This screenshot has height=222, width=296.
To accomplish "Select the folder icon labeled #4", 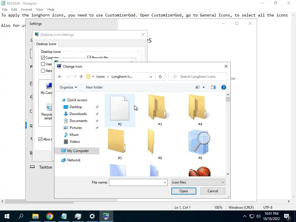I will click(200, 110).
